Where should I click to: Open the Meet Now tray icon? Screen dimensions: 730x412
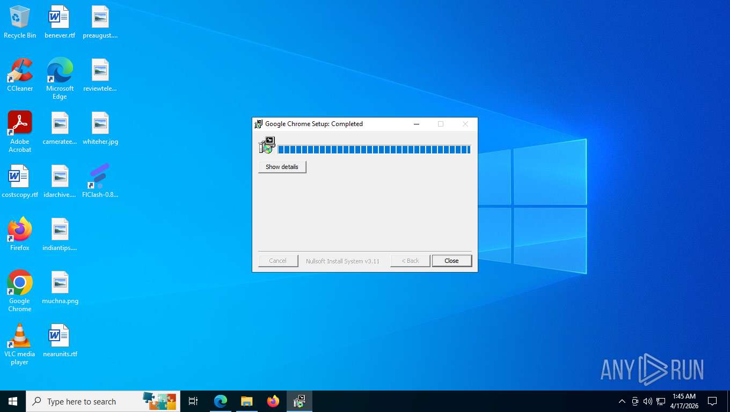click(635, 401)
